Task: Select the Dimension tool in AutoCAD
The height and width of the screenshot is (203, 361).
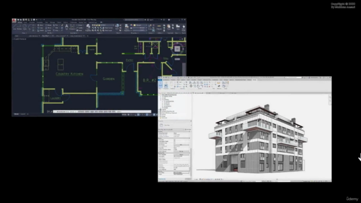Action: [72, 27]
